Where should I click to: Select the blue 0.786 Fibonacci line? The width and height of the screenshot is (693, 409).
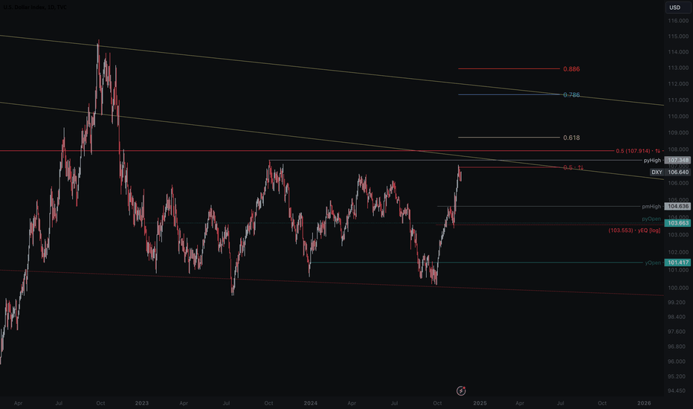(x=509, y=94)
